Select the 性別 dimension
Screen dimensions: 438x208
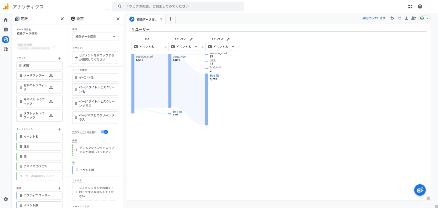[x=39, y=147]
